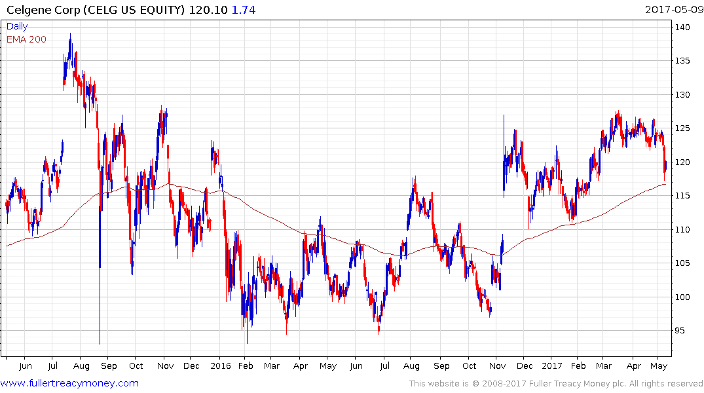This screenshot has height=393, width=704.
Task: Click the 140 price axis label
Action: [682, 27]
